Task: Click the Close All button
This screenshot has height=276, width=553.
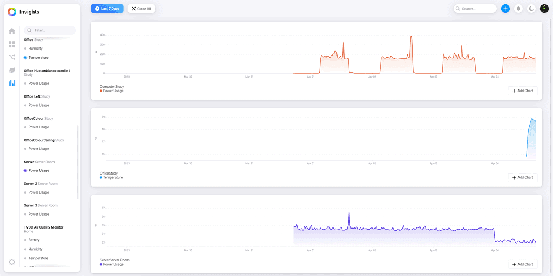Action: point(141,9)
